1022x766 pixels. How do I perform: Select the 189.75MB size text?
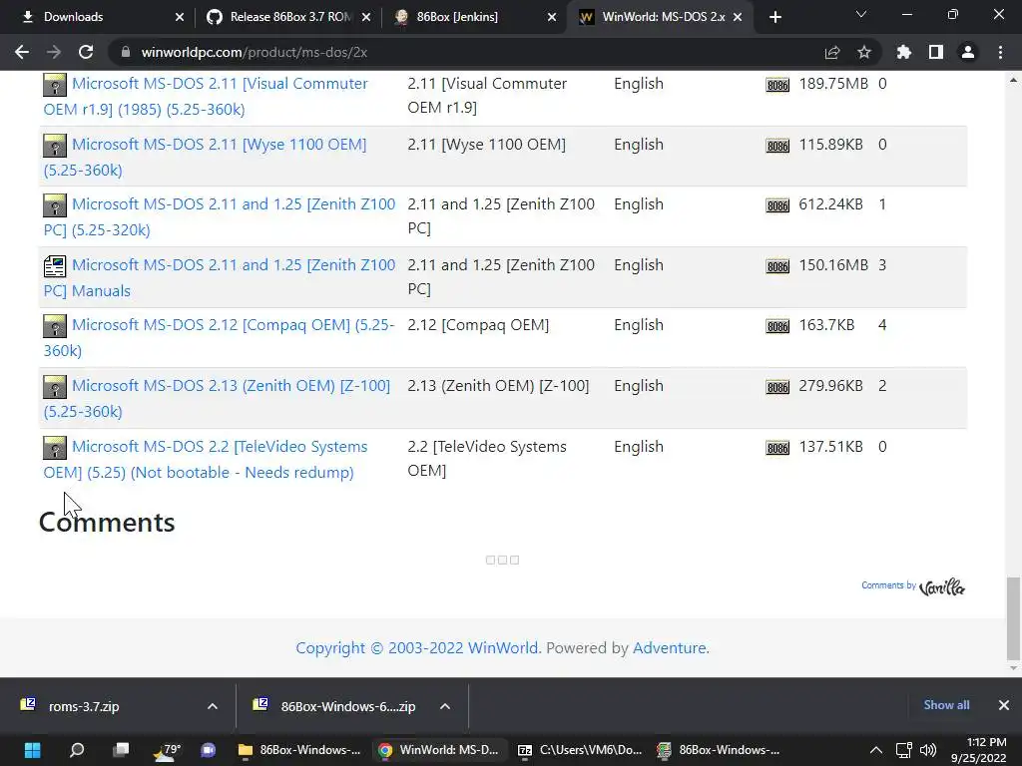click(x=833, y=84)
